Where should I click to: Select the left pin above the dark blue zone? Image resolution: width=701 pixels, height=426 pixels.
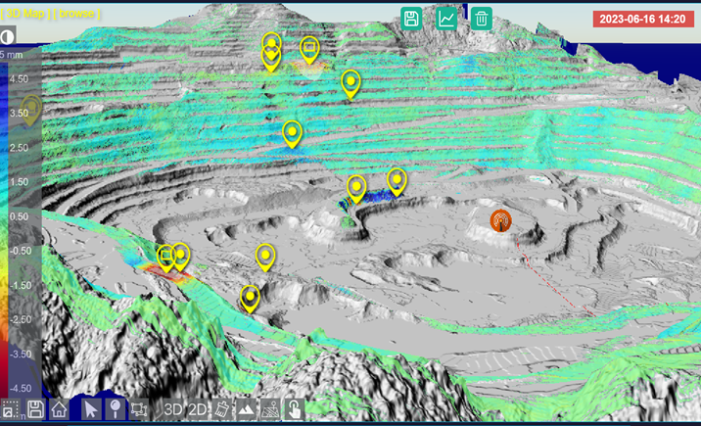point(356,189)
